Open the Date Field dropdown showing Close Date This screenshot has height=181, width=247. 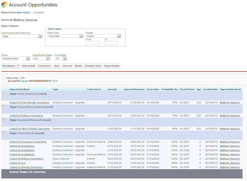click(x=65, y=36)
